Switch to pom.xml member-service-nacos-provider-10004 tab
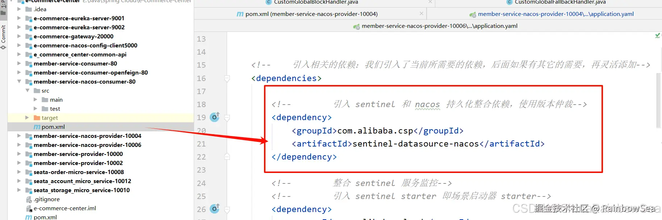This screenshot has width=662, height=220. point(311,14)
